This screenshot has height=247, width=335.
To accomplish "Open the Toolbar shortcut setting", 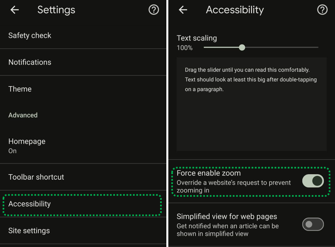I will pos(36,177).
